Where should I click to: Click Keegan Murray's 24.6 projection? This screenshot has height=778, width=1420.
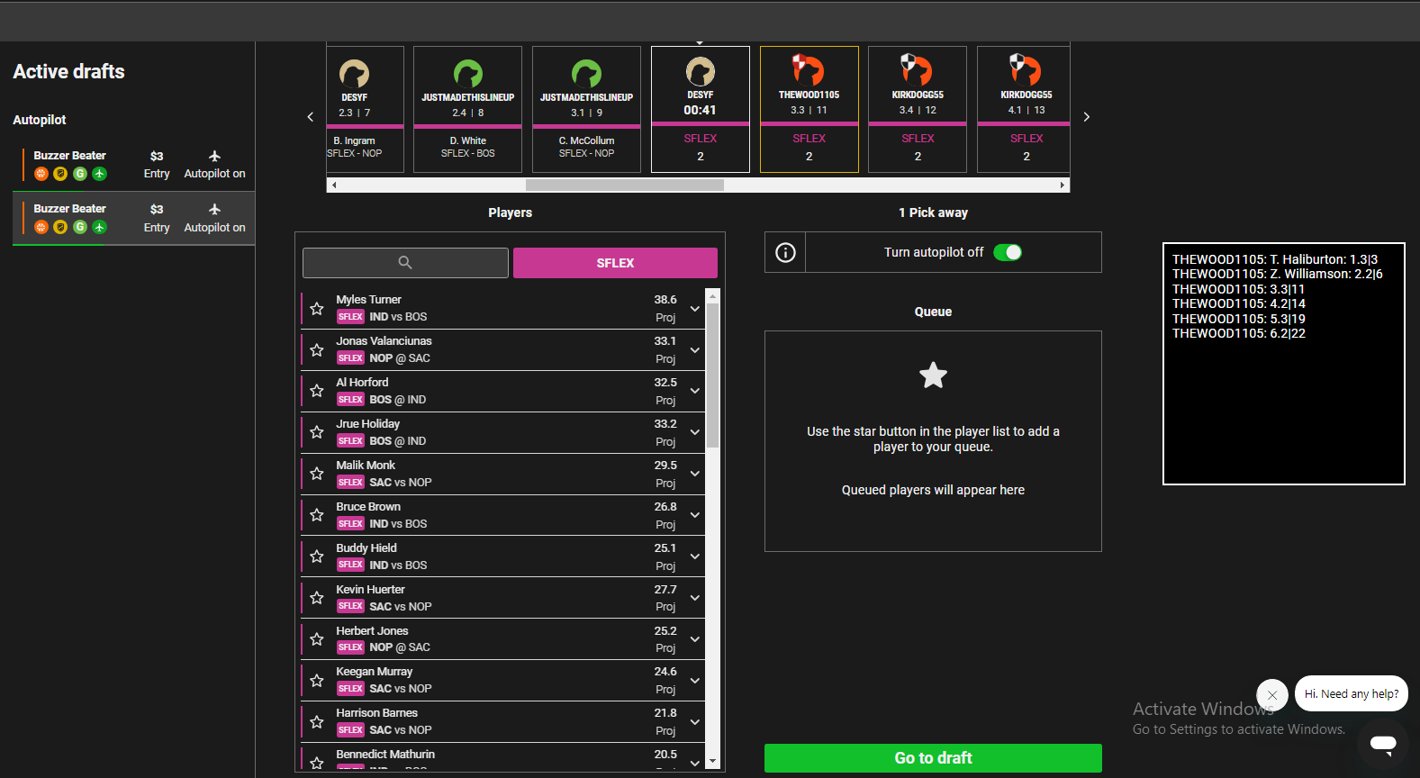point(665,672)
